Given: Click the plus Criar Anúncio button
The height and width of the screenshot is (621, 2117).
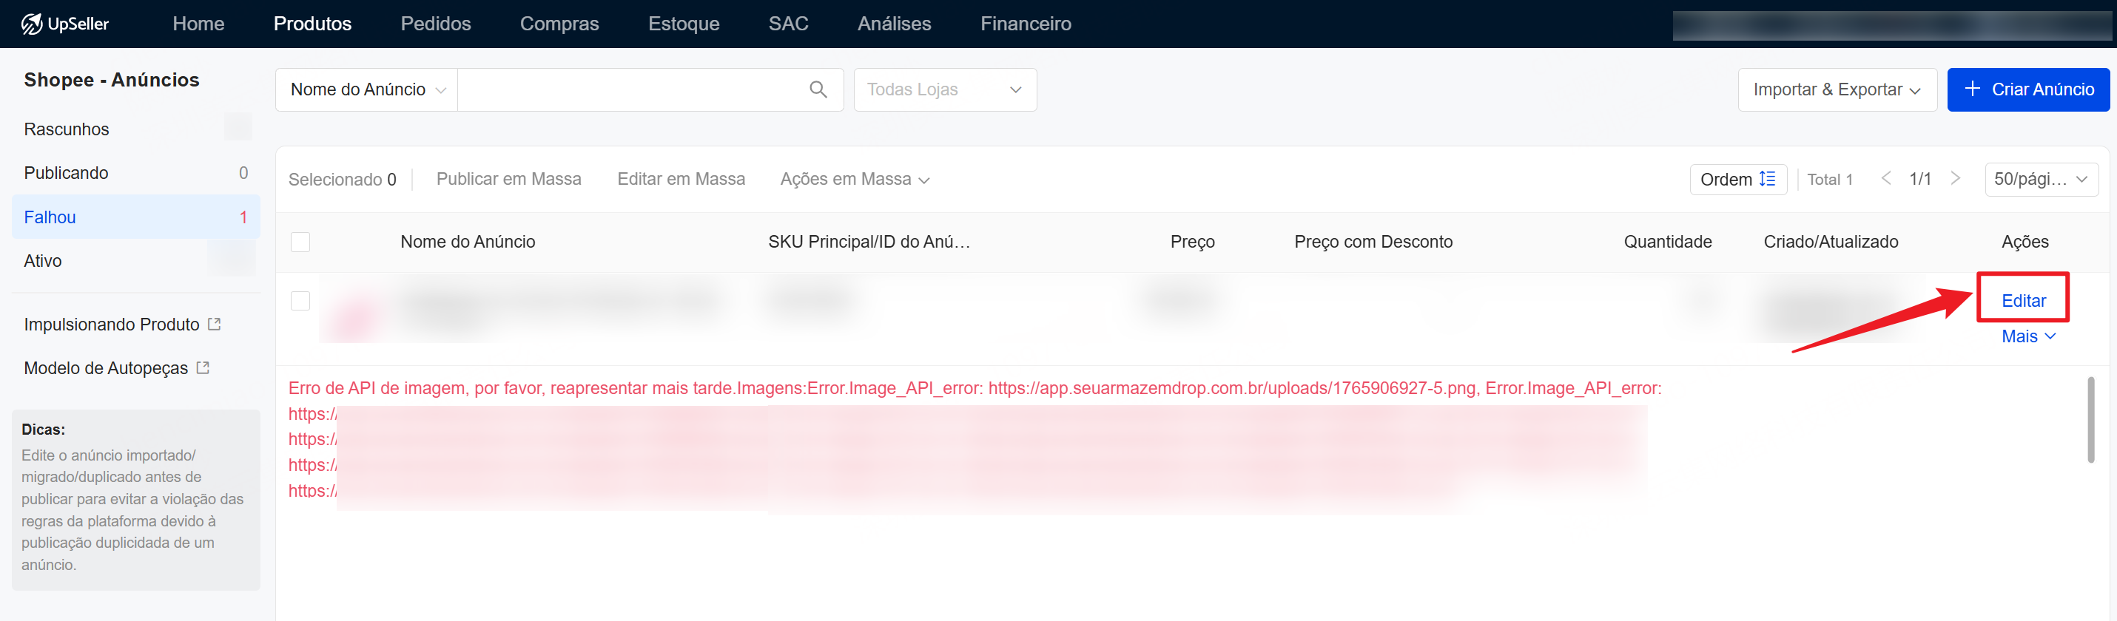Looking at the screenshot, I should point(2027,89).
